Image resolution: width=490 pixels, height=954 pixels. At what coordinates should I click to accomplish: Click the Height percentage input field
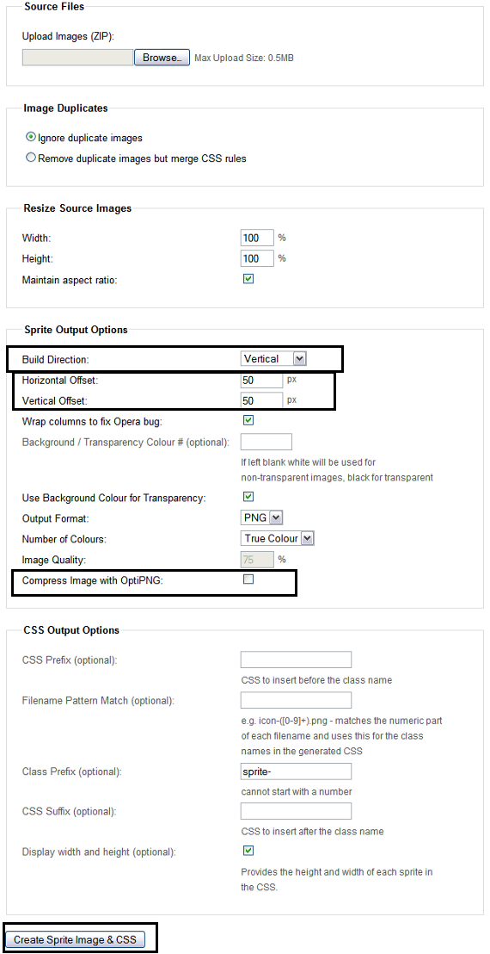(257, 258)
